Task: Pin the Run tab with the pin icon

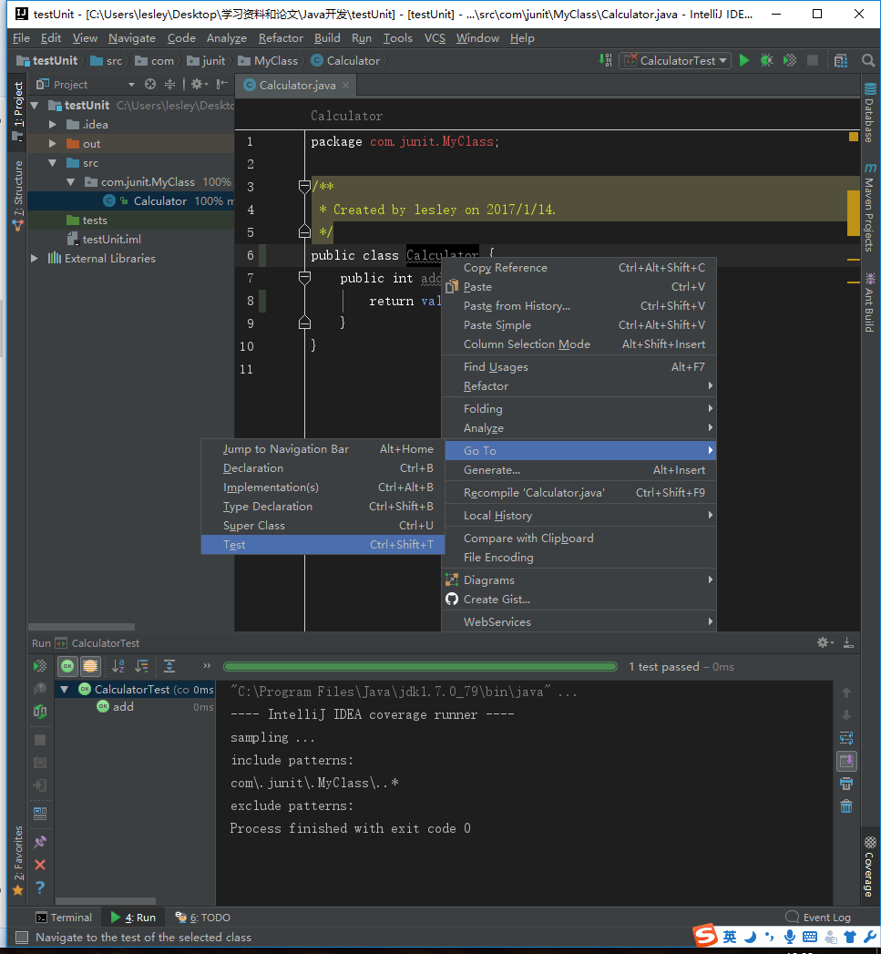Action: [40, 842]
